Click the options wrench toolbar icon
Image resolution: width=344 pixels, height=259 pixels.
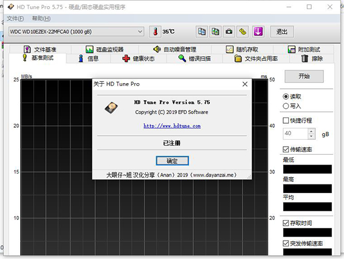(243, 31)
